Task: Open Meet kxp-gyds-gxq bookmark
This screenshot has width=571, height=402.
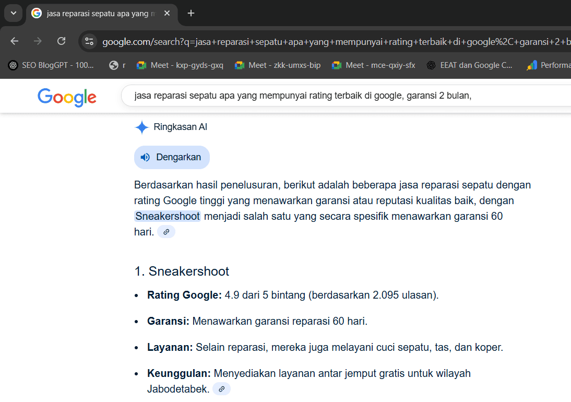Action: point(180,65)
